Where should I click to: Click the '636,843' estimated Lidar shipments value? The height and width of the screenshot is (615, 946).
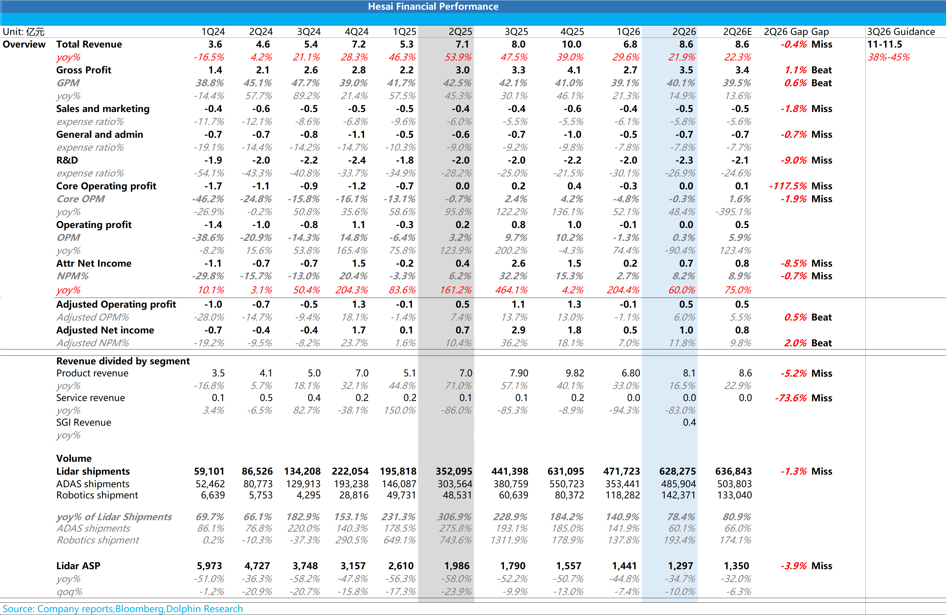point(733,471)
